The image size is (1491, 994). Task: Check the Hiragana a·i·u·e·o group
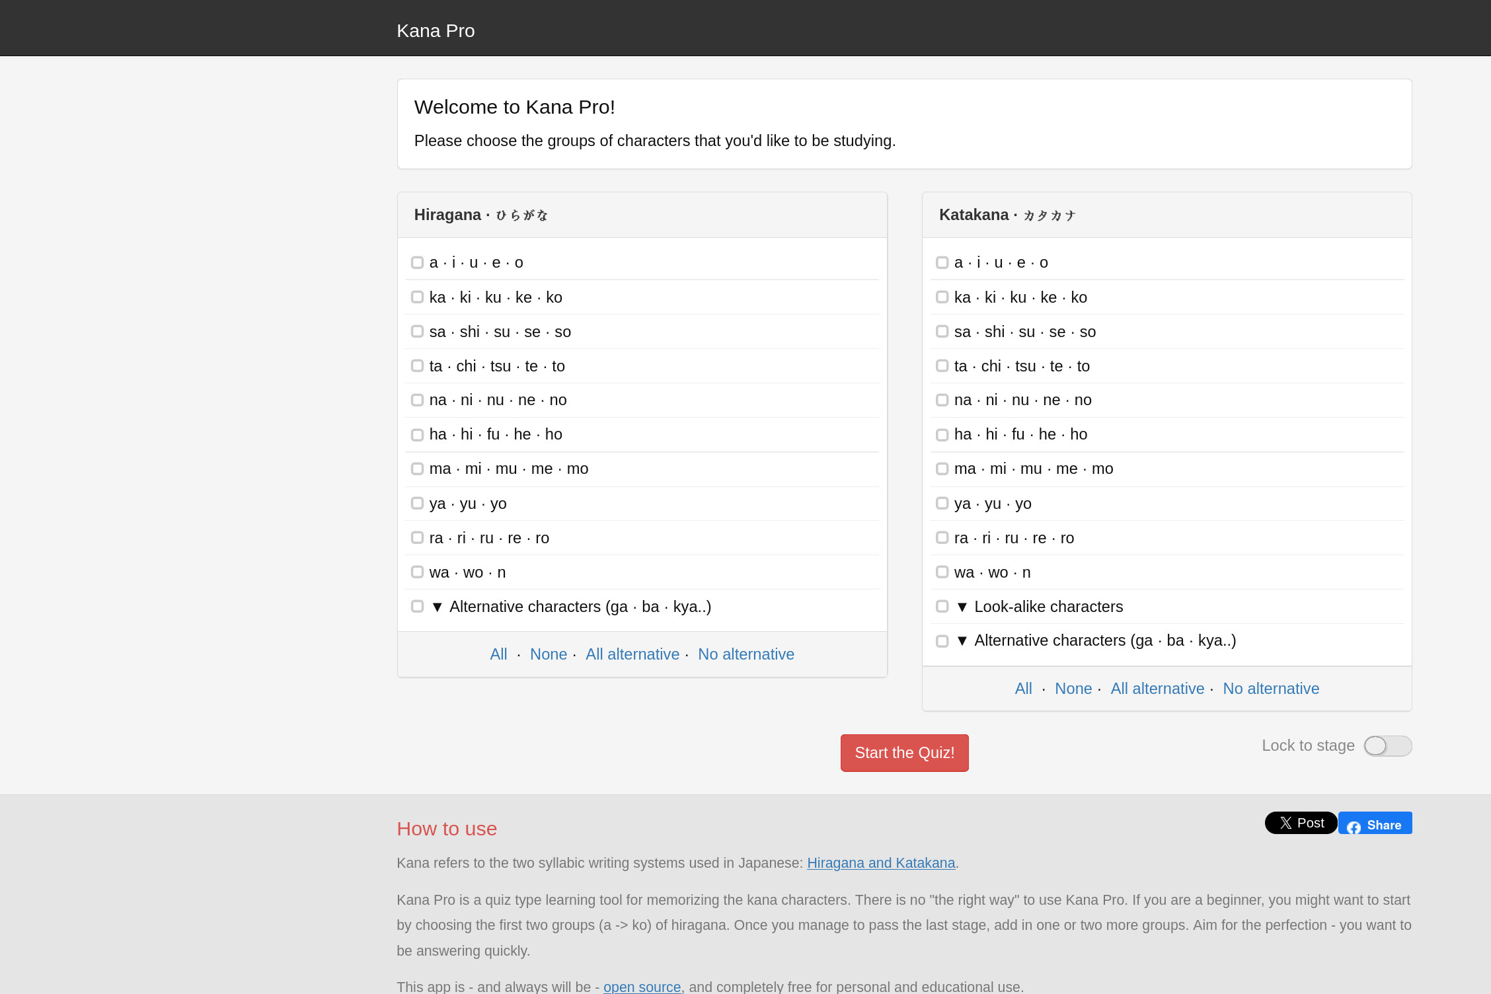pyautogui.click(x=417, y=262)
